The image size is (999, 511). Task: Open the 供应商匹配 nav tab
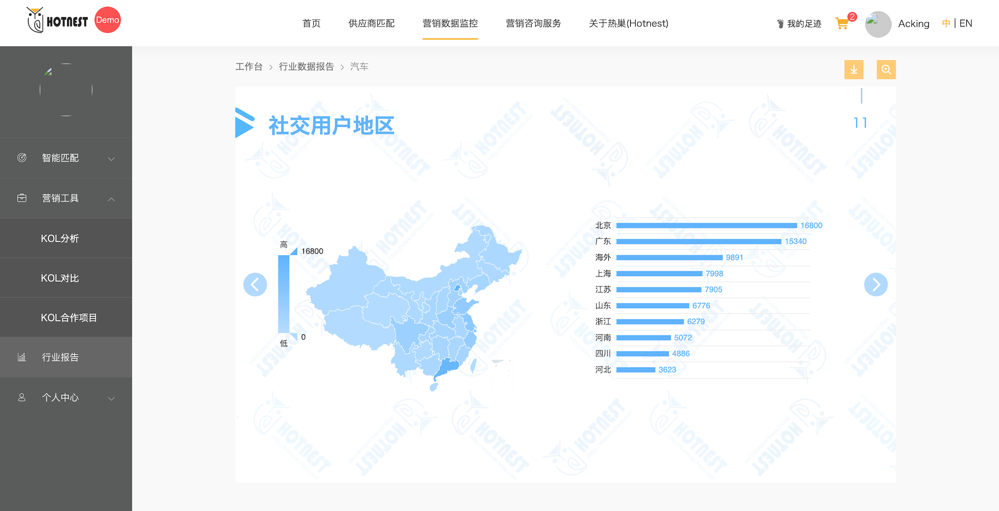372,23
